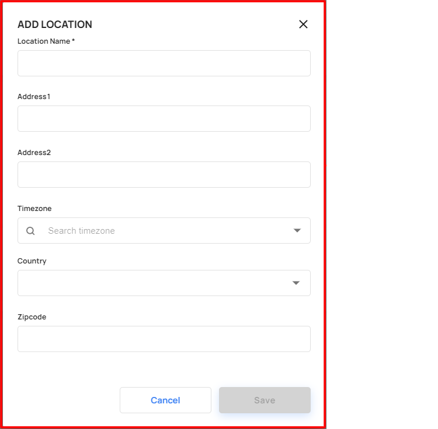Click the timezone search magnifier icon

click(30, 231)
